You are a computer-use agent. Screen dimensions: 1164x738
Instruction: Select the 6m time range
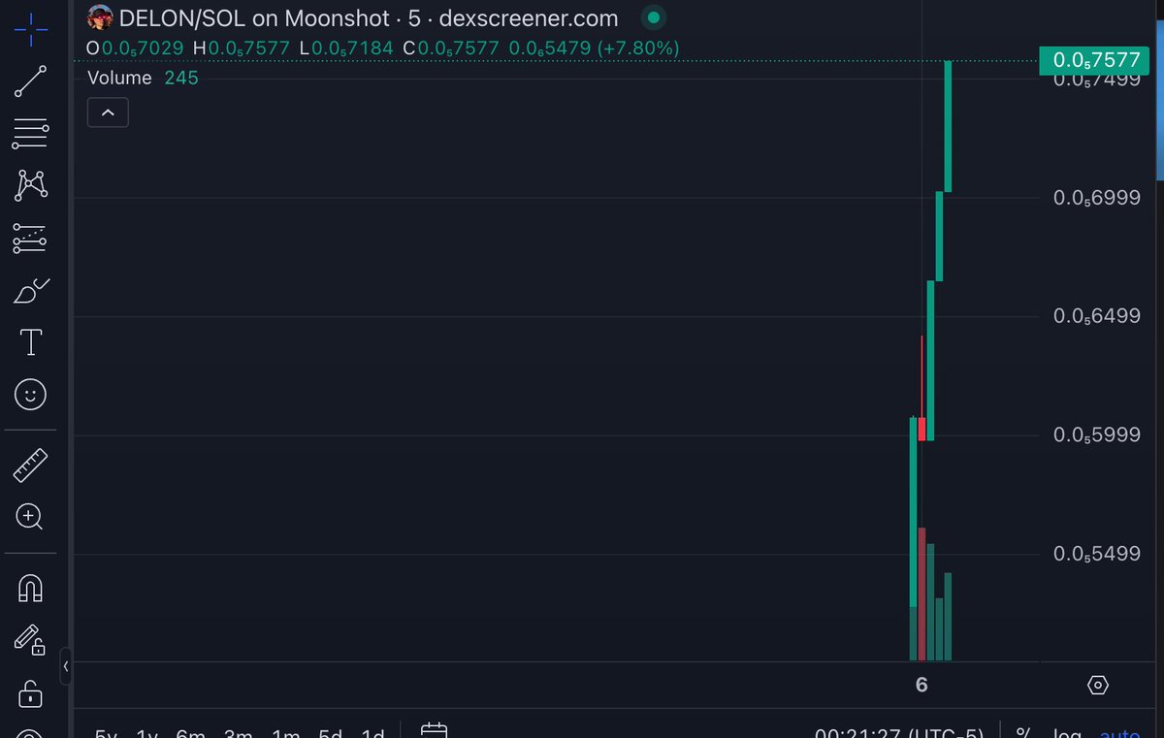pyautogui.click(x=191, y=733)
